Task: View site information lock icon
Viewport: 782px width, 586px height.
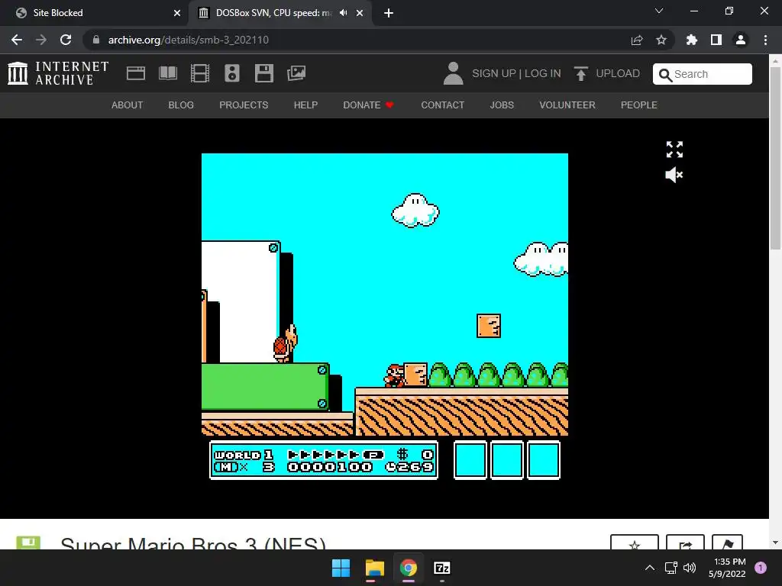Action: click(x=96, y=40)
